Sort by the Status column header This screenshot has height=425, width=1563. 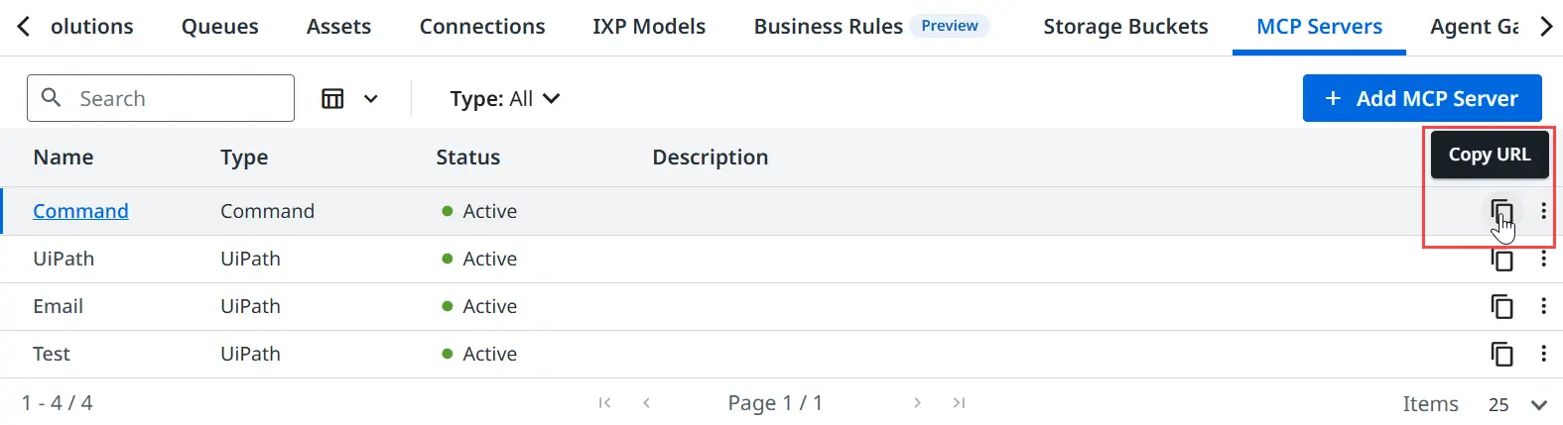click(x=467, y=157)
